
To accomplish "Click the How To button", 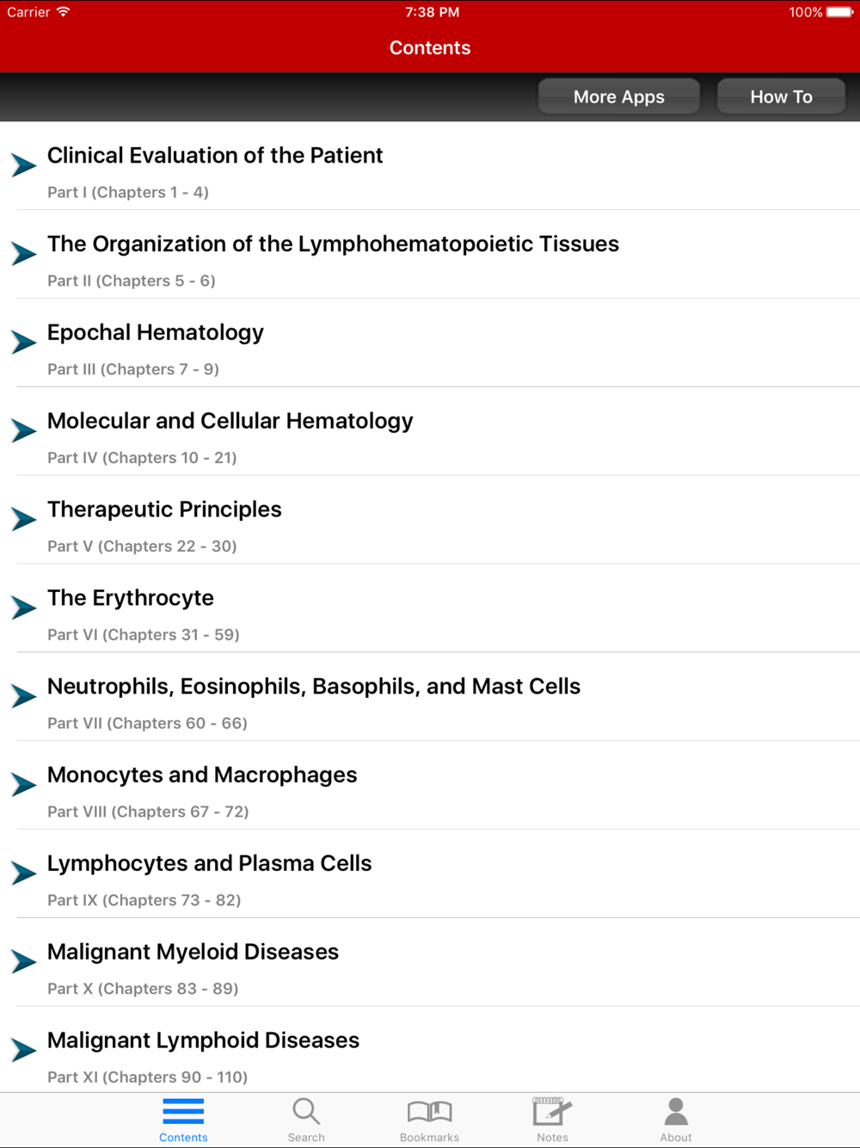I will (x=781, y=96).
